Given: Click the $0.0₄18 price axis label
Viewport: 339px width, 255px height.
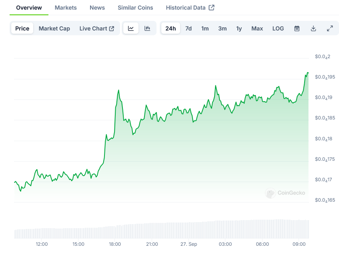Looking at the screenshot, I should (323, 139).
